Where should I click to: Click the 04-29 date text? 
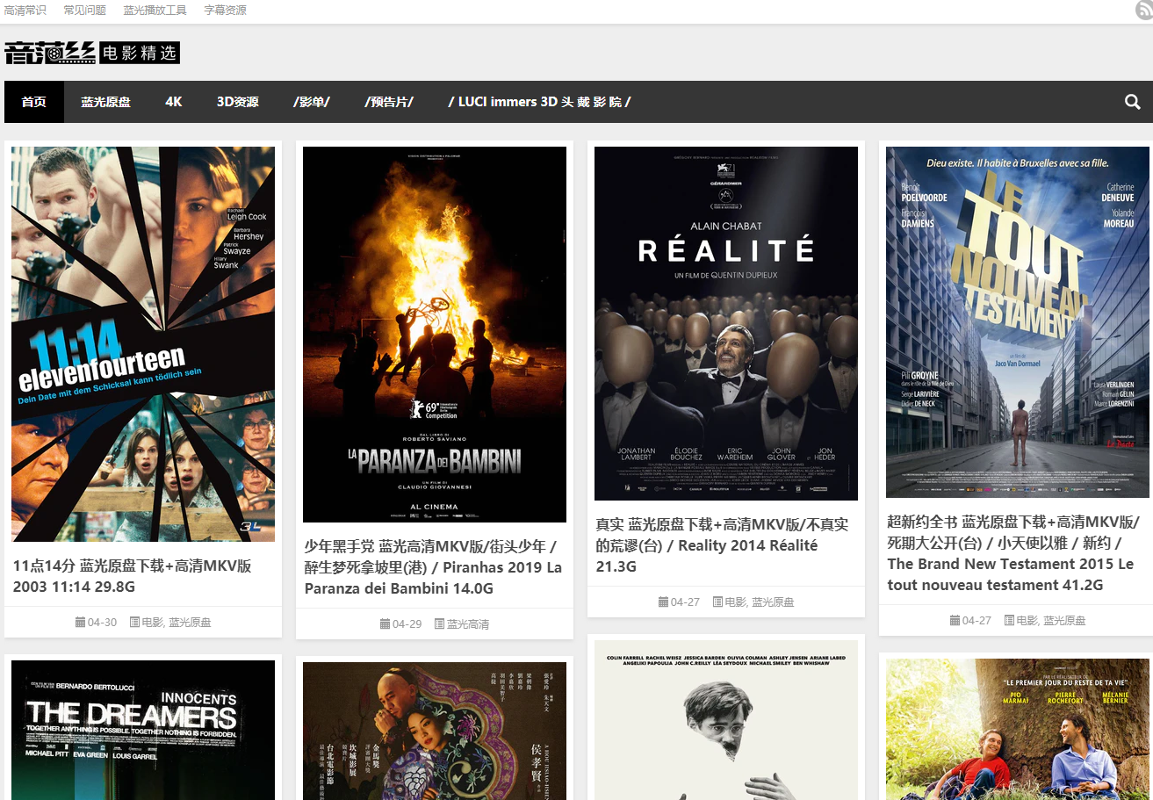pos(407,624)
